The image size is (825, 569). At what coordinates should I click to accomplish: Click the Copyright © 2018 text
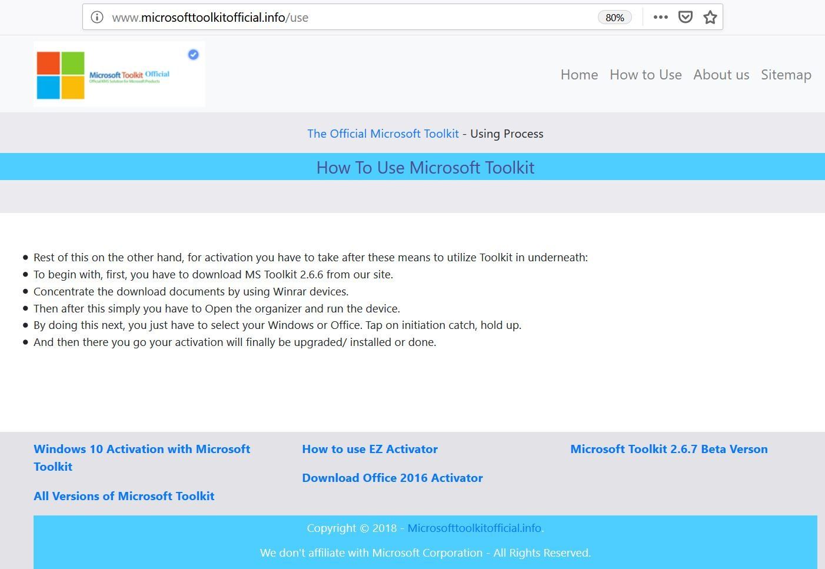tap(352, 528)
